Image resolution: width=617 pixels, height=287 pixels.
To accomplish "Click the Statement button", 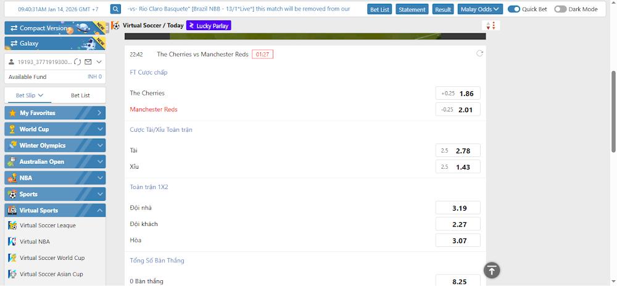I will (x=412, y=9).
